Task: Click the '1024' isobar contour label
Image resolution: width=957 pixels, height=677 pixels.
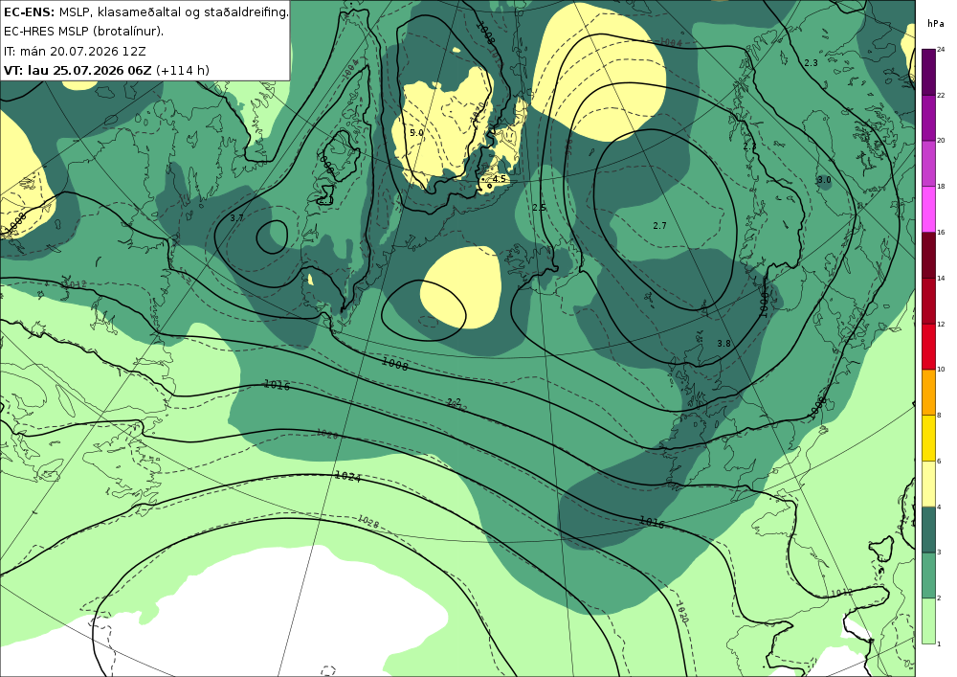Action: coord(348,476)
